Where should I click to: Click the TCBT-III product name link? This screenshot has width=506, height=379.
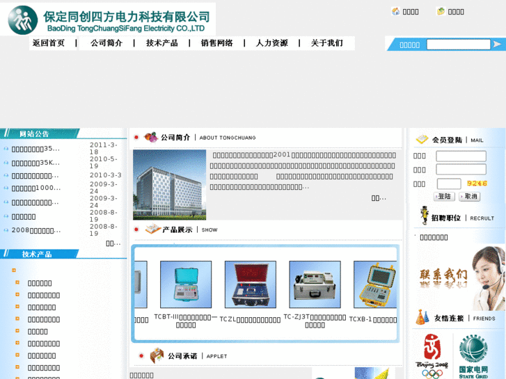[186, 321]
